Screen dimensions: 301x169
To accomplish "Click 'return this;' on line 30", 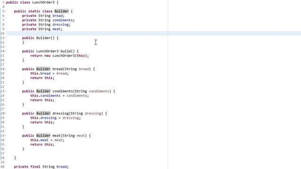I will 42,123.
